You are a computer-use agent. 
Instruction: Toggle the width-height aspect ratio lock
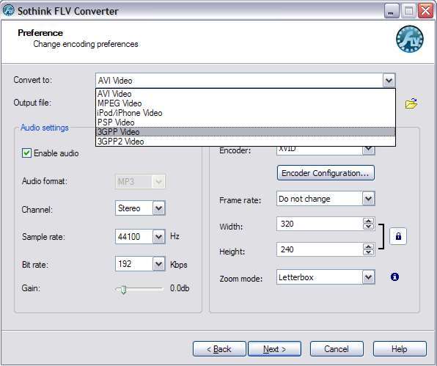[398, 236]
